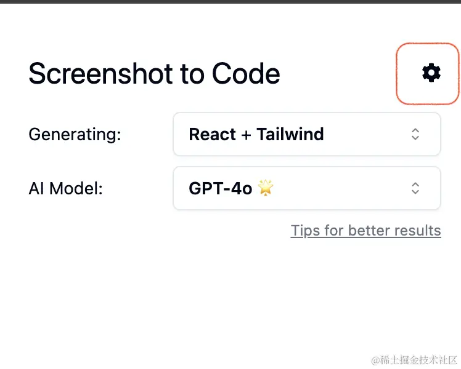Click the word Code in the title

pyautogui.click(x=246, y=73)
